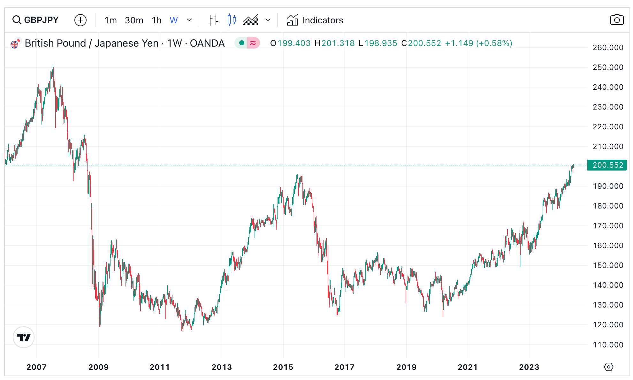This screenshot has width=633, height=380.
Task: Select the area chart style icon
Action: click(x=251, y=20)
